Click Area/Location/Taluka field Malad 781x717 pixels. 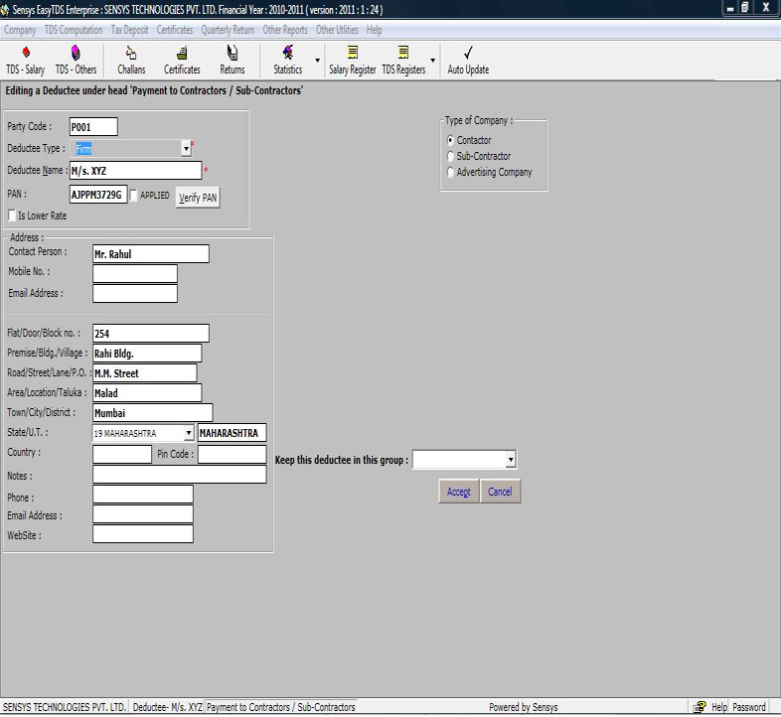[x=147, y=393]
